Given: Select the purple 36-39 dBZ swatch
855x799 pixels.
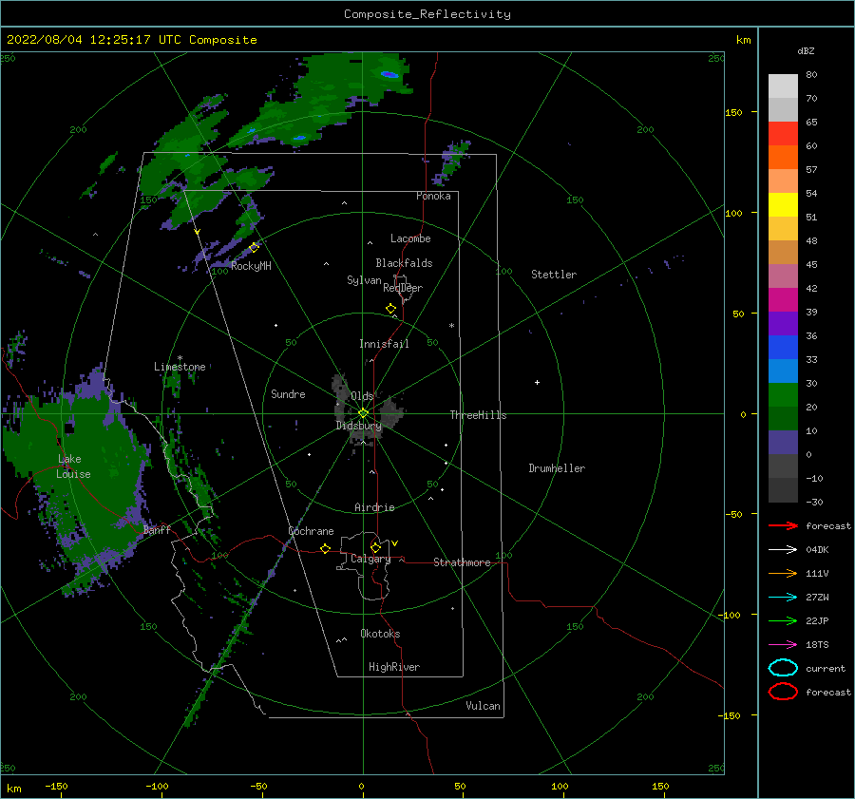Looking at the screenshot, I should tap(783, 324).
